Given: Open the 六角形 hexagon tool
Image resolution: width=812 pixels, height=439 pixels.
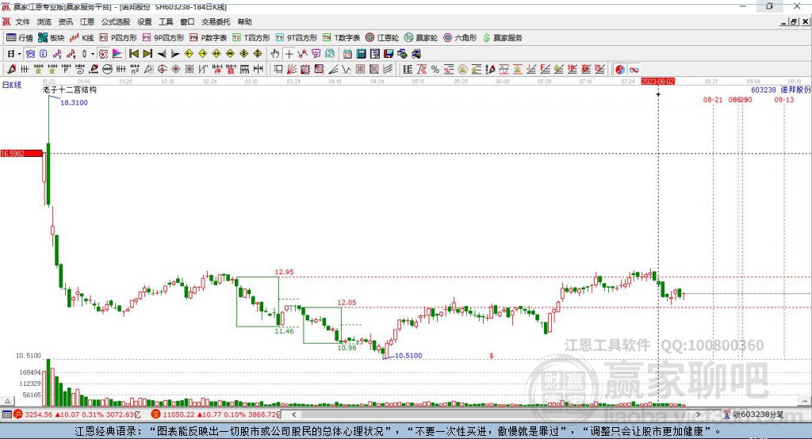Looking at the screenshot, I should tap(460, 38).
